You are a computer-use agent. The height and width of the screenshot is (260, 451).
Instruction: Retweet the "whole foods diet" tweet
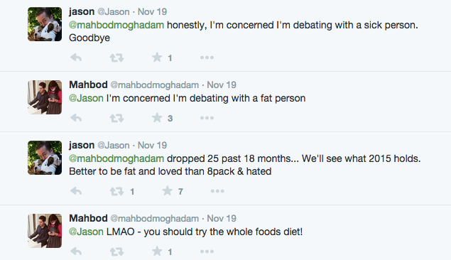click(116, 251)
